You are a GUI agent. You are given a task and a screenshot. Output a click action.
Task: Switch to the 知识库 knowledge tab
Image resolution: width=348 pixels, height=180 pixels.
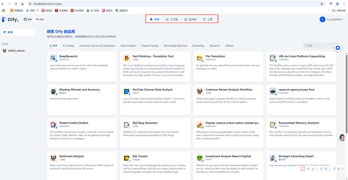point(190,19)
